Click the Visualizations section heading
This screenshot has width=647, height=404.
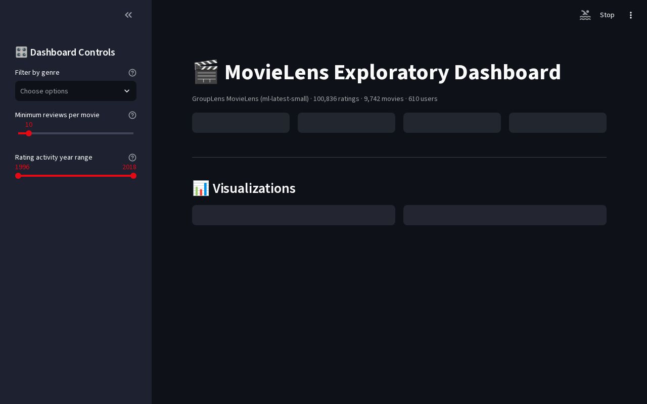[x=244, y=188]
